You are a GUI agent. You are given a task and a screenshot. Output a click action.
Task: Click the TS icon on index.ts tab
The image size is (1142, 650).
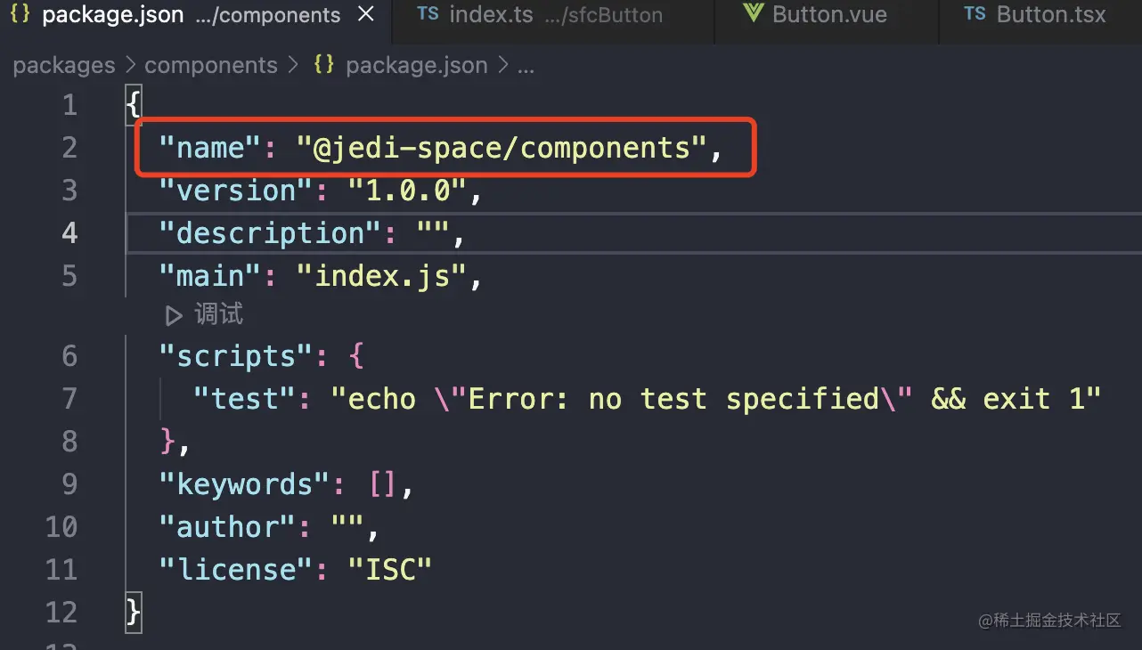(428, 14)
